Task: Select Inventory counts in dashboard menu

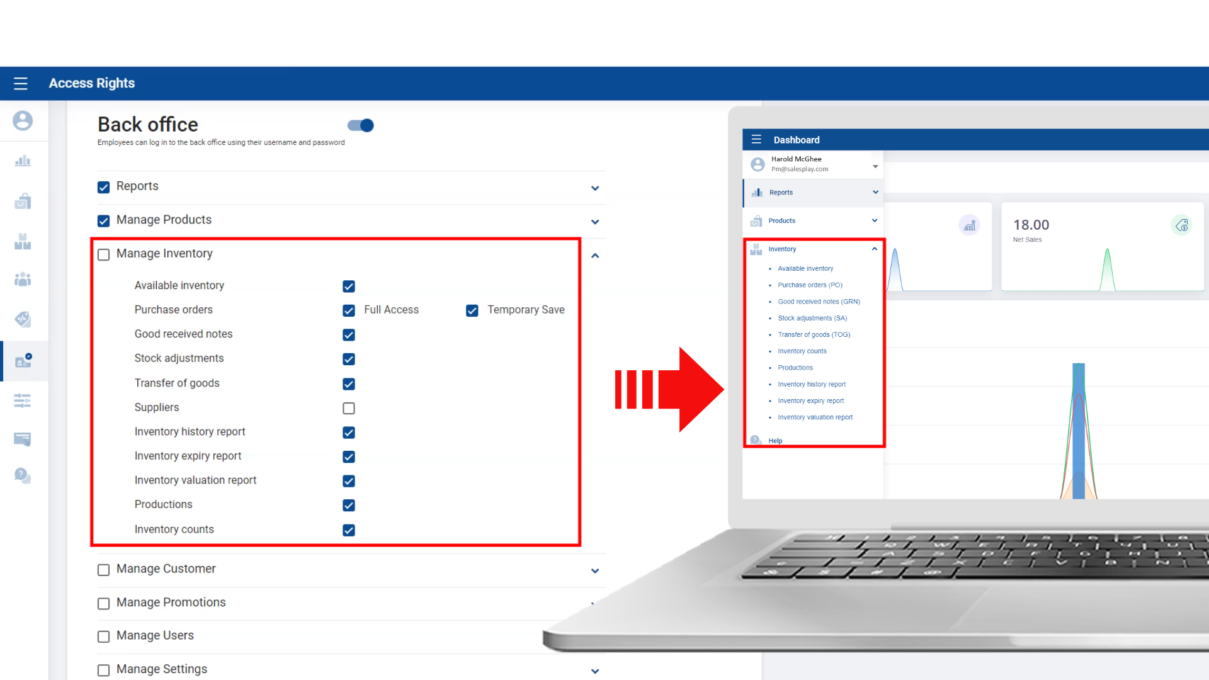Action: click(802, 351)
